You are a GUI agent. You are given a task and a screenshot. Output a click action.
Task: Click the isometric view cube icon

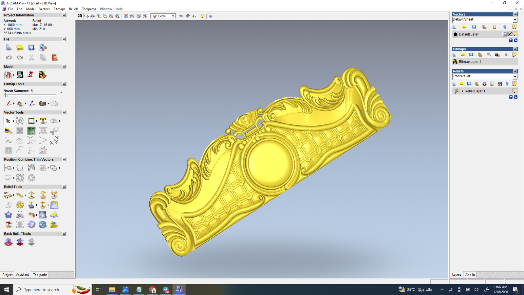click(126, 16)
